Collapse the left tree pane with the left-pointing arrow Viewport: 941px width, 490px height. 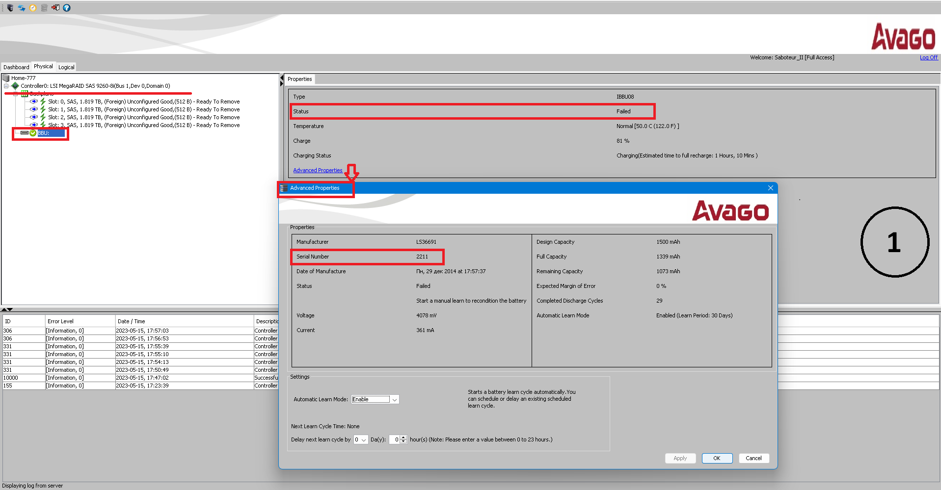[282, 77]
